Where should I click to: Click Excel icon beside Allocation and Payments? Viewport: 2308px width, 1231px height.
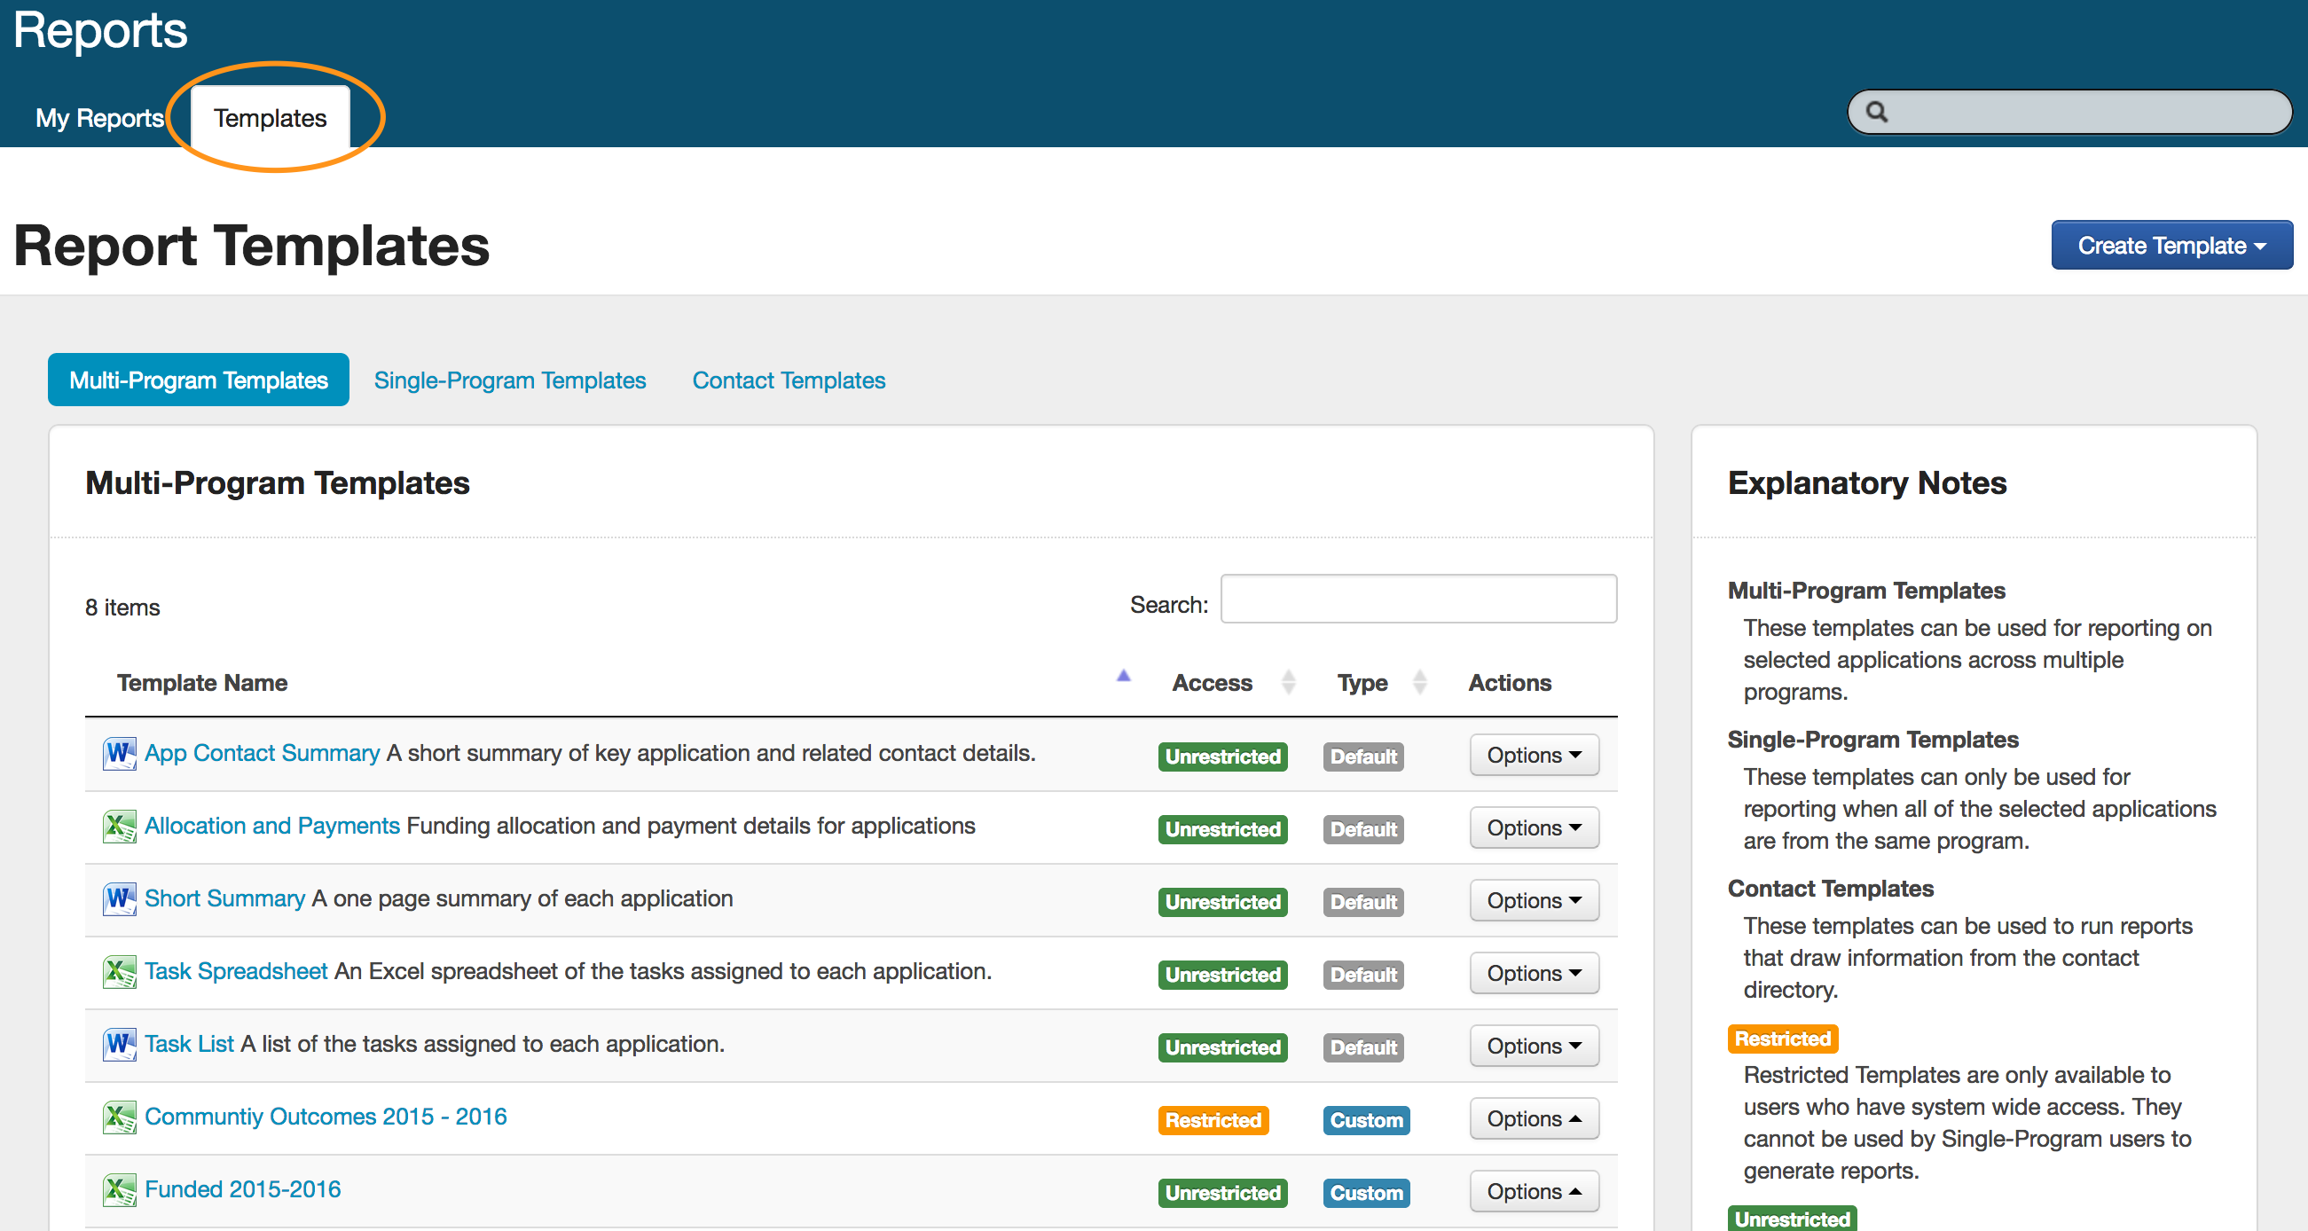[119, 826]
